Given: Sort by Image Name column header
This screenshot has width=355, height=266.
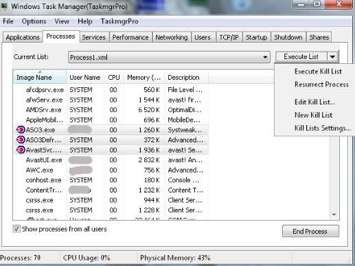Looking at the screenshot, I should pyautogui.click(x=40, y=77).
